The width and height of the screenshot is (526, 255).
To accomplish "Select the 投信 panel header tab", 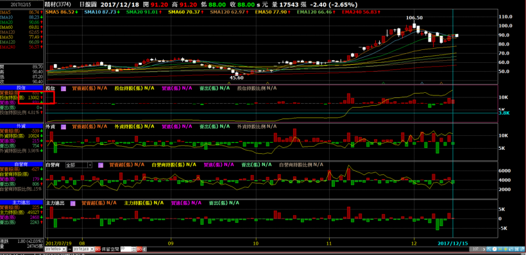I will pos(22,87).
